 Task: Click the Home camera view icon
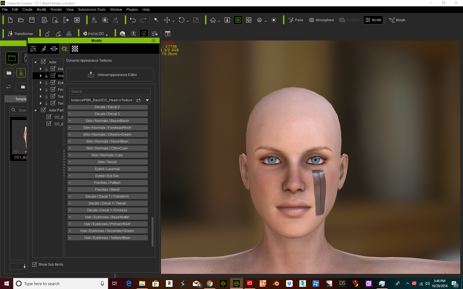pos(213,20)
